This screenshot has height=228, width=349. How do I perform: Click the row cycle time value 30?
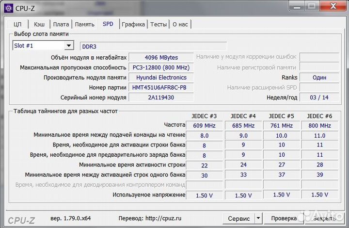205,176
